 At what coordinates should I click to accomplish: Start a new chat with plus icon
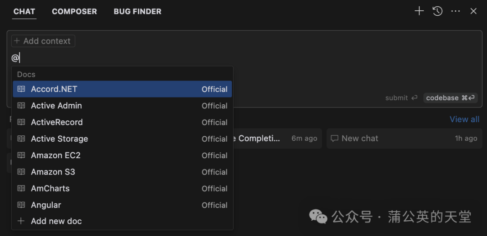pos(419,11)
